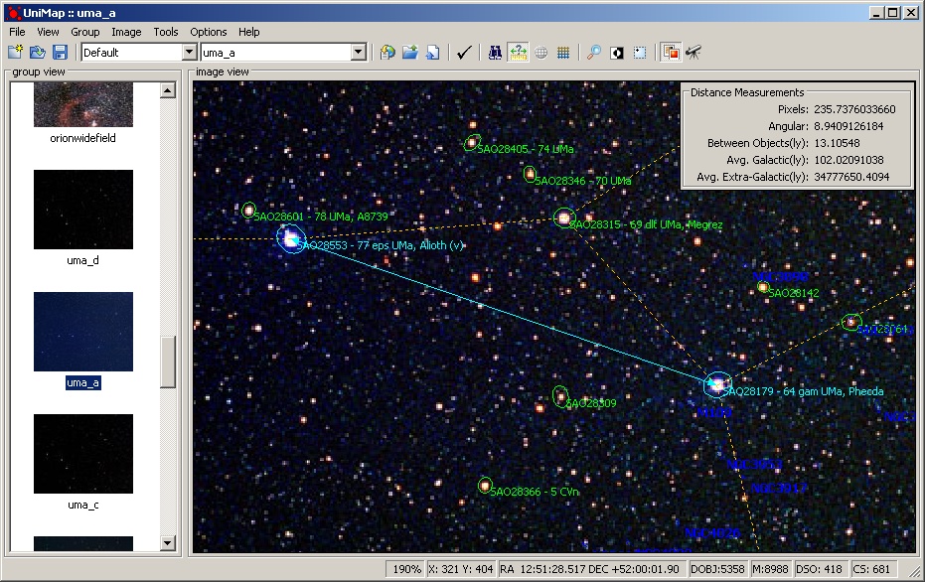Click the SAO28142 star label
The image size is (925, 582).
point(794,293)
